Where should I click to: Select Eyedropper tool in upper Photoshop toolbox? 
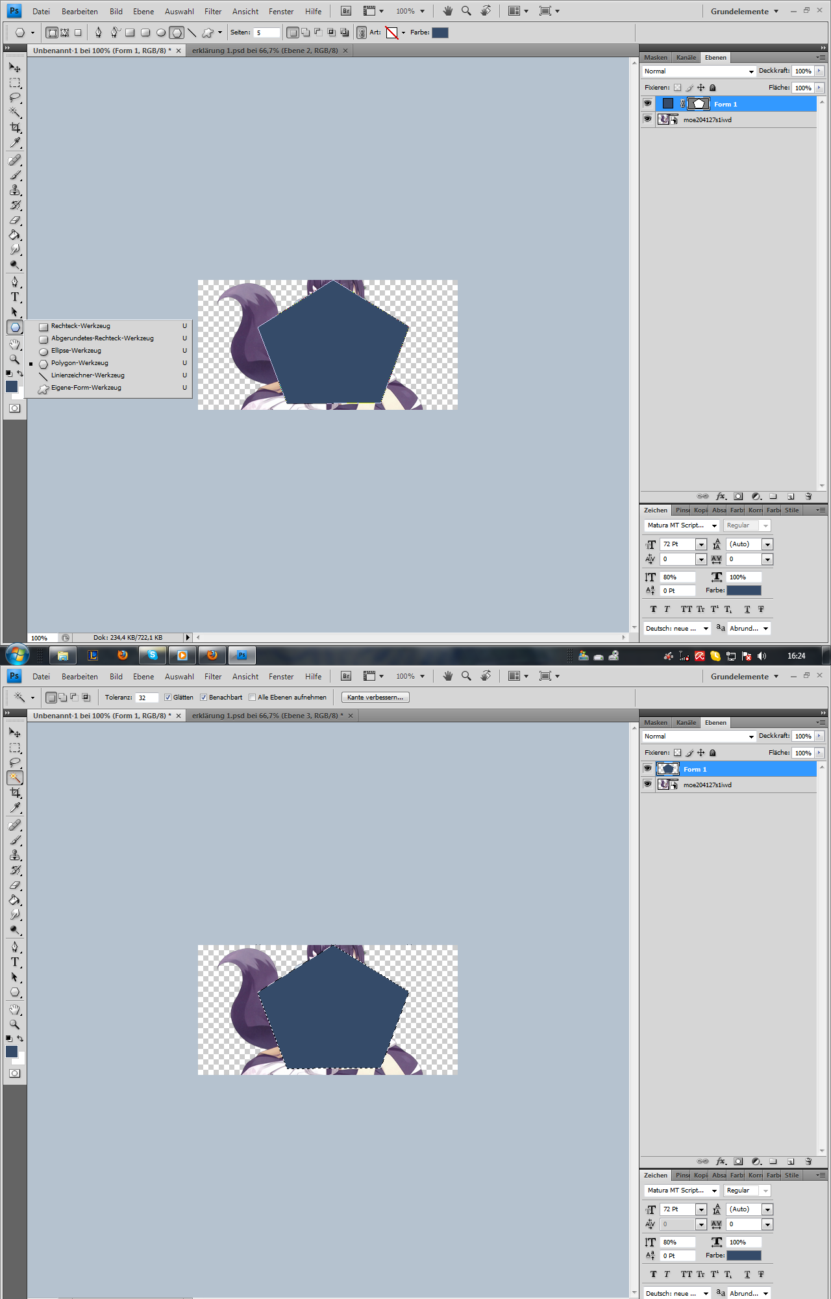click(15, 143)
